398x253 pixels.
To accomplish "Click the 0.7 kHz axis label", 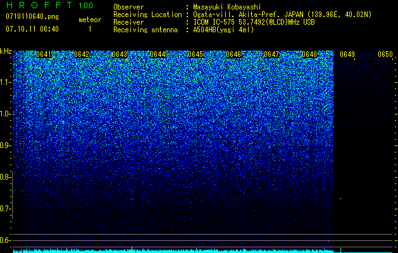I will pyautogui.click(x=5, y=209).
